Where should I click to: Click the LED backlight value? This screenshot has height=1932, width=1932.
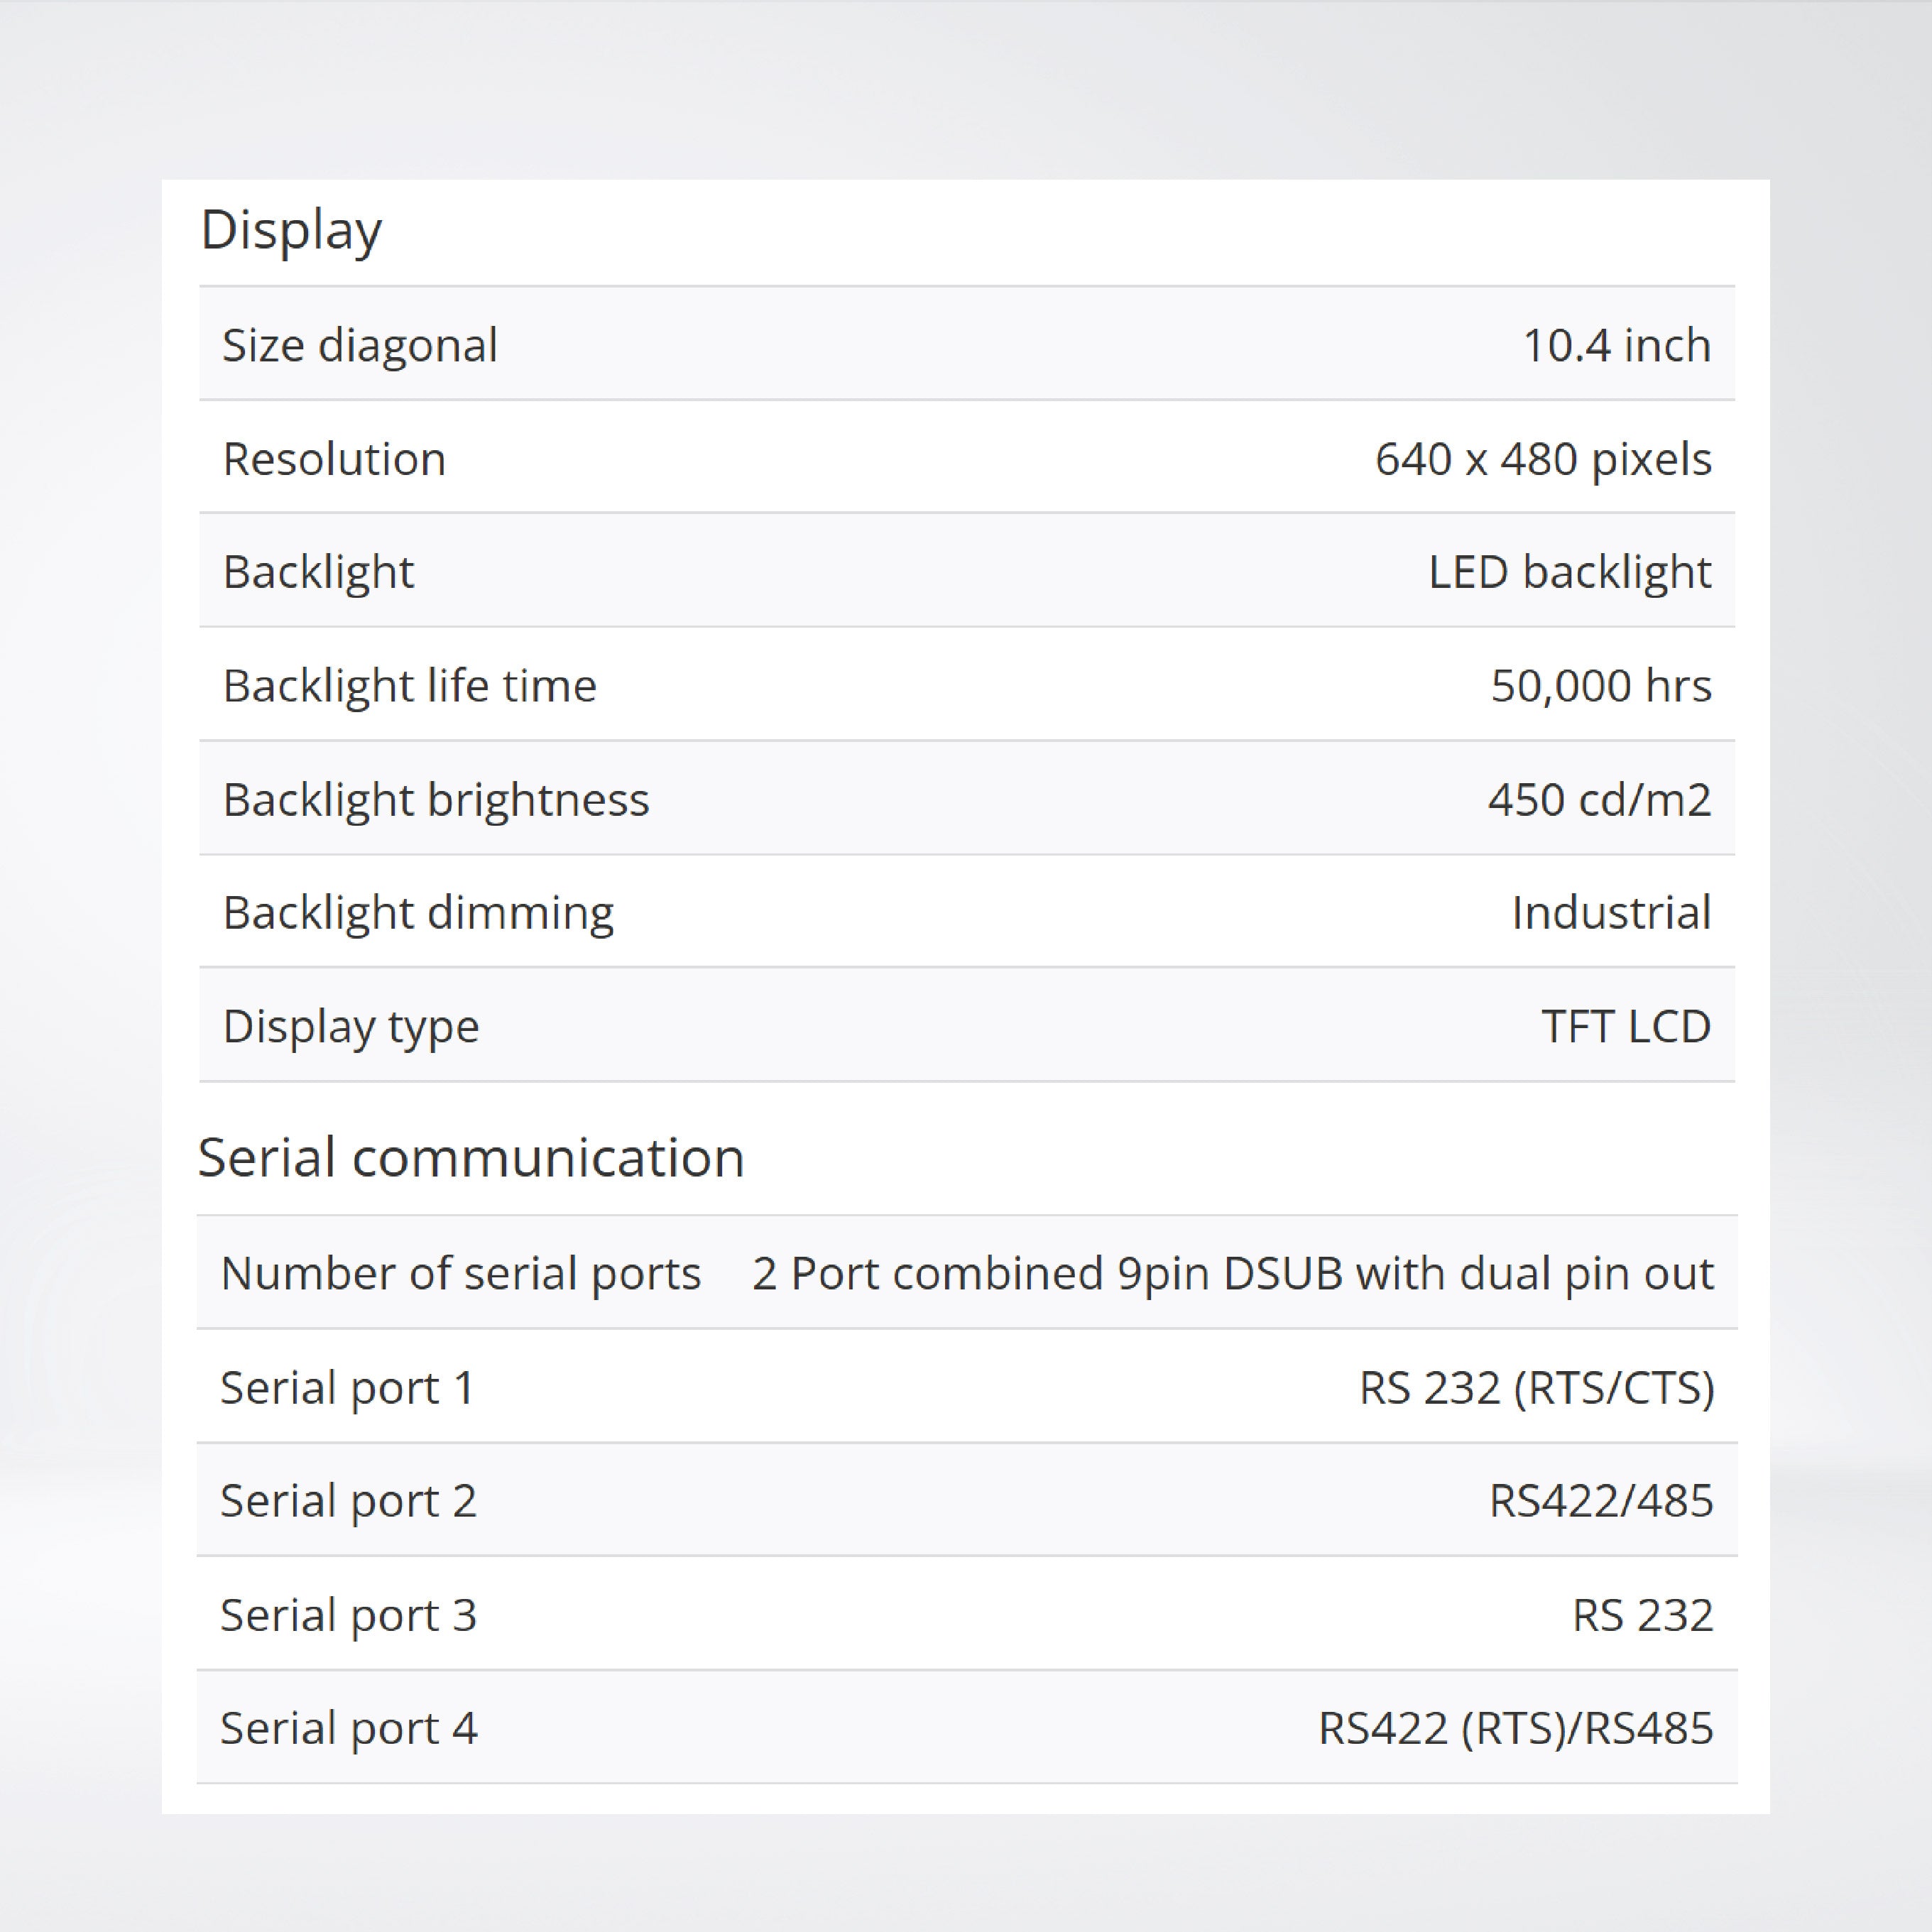point(1569,573)
